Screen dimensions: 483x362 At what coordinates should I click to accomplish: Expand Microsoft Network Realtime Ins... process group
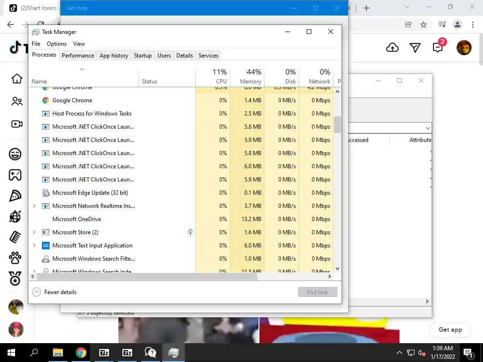point(34,206)
